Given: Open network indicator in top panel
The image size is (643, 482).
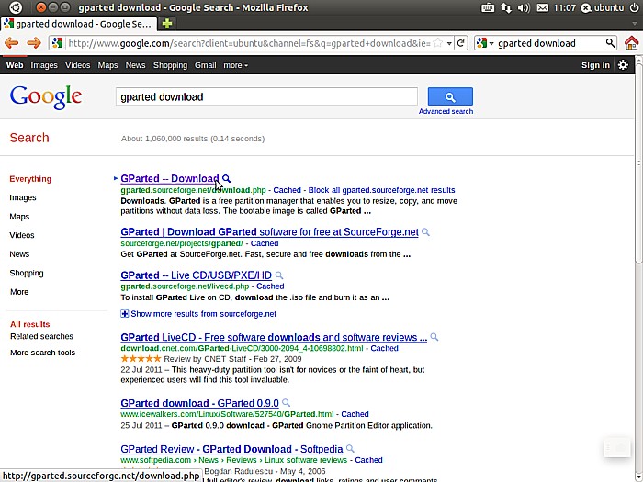Looking at the screenshot, I should 505,7.
